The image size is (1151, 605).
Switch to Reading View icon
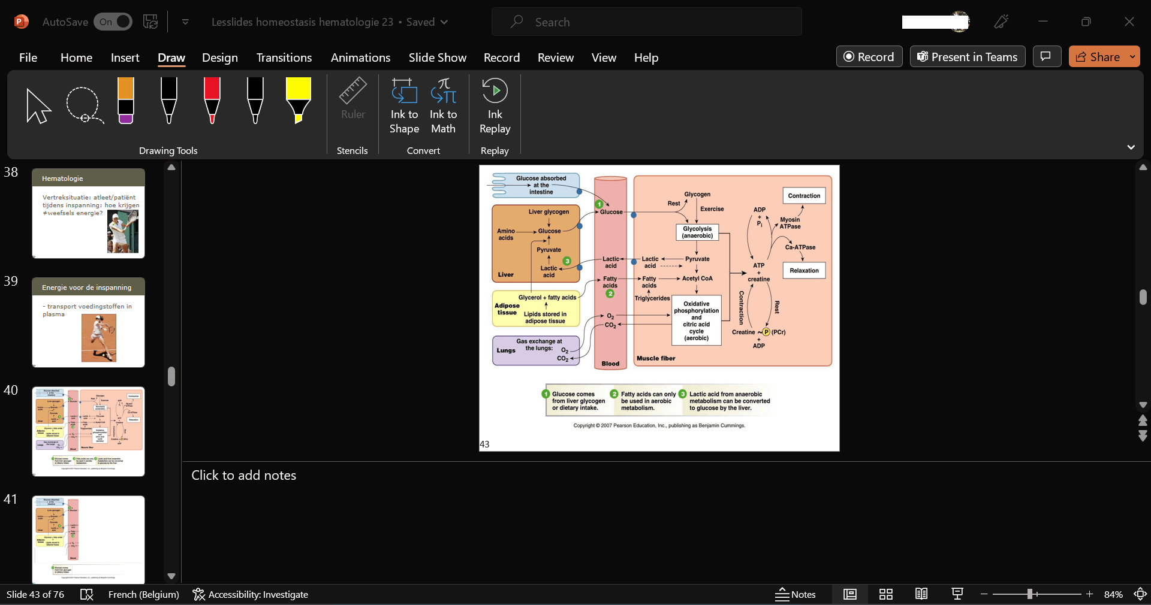point(922,594)
